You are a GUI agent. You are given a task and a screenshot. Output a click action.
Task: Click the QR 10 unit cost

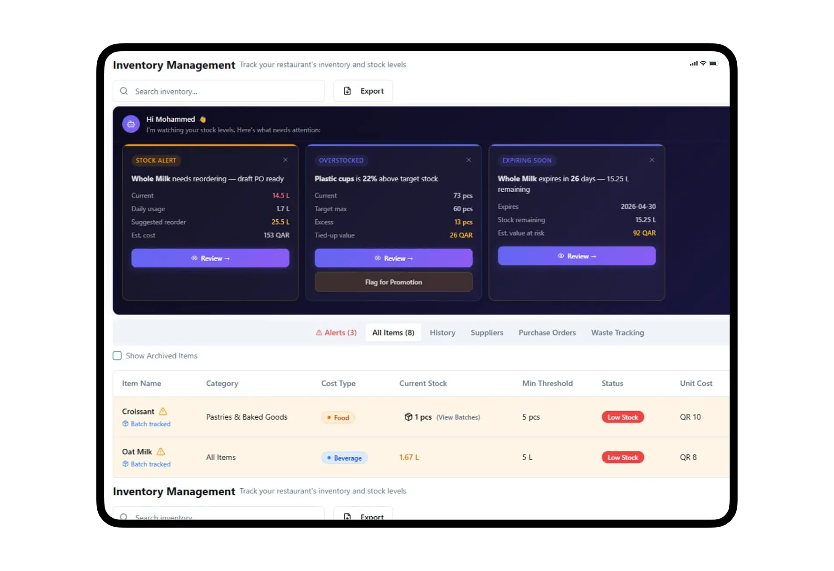(690, 417)
